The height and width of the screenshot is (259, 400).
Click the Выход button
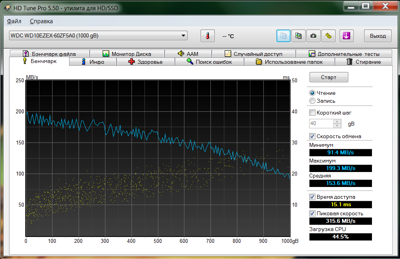coord(377,36)
